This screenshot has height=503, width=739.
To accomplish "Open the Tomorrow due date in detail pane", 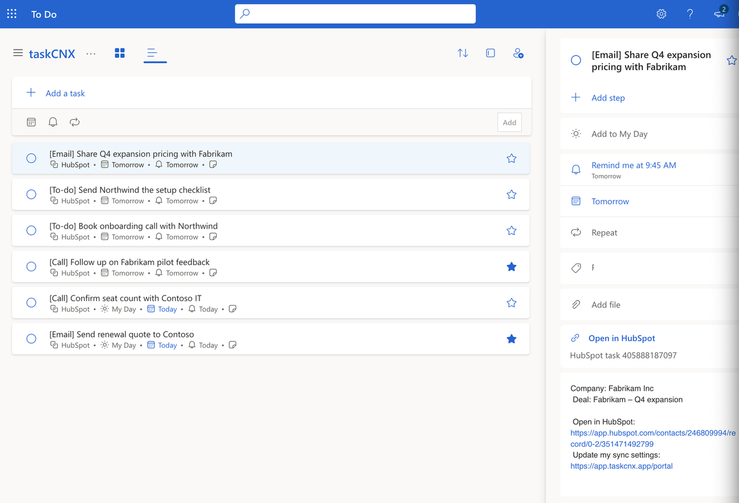I will (x=610, y=202).
